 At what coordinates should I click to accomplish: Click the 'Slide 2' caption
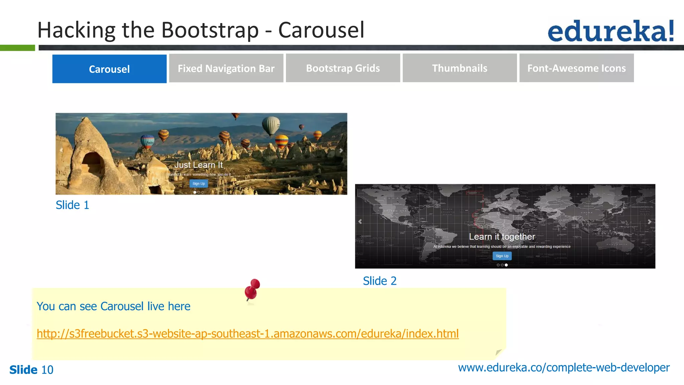coord(380,281)
